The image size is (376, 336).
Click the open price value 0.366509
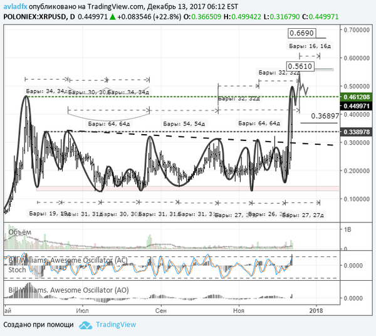click(x=206, y=17)
